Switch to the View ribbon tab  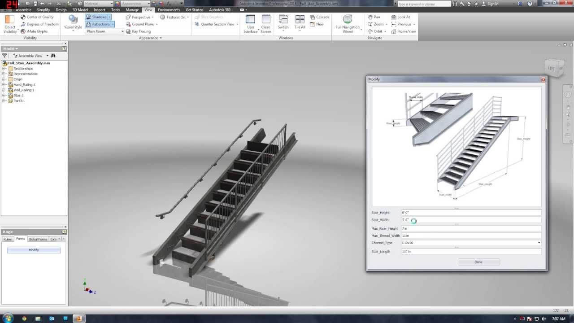pos(148,9)
